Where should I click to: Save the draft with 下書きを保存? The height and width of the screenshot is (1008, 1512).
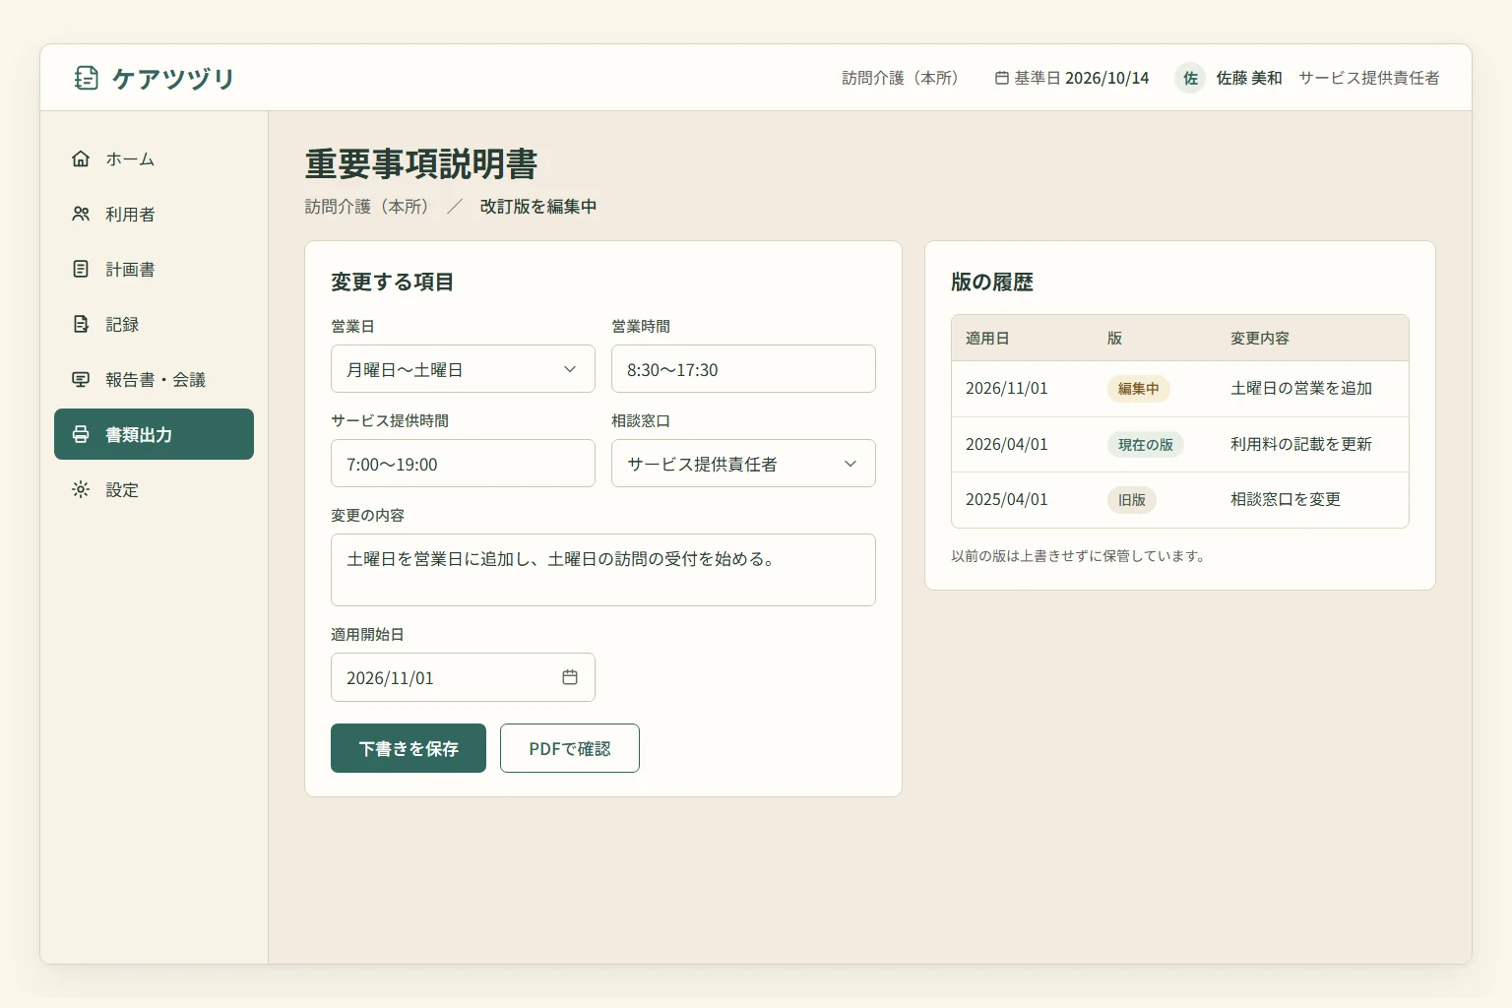click(409, 748)
